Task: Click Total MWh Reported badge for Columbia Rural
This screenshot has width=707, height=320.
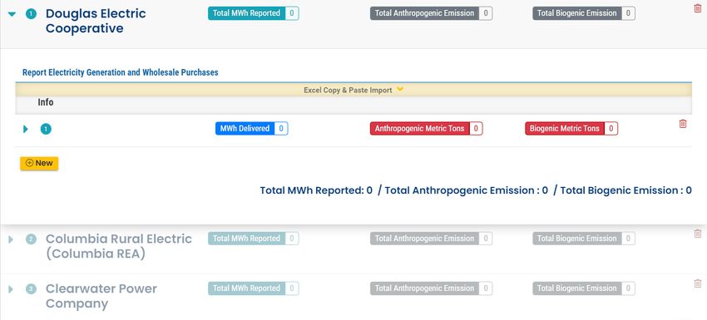Action: [254, 239]
